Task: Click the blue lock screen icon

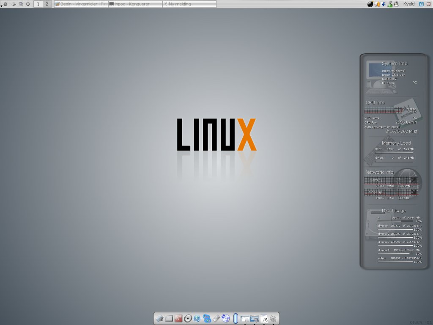Action: tap(422, 4)
